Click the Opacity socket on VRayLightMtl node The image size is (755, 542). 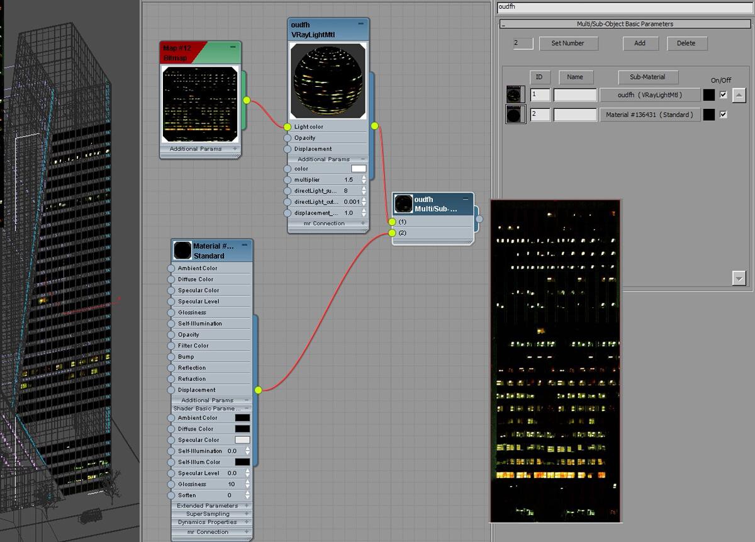point(288,138)
